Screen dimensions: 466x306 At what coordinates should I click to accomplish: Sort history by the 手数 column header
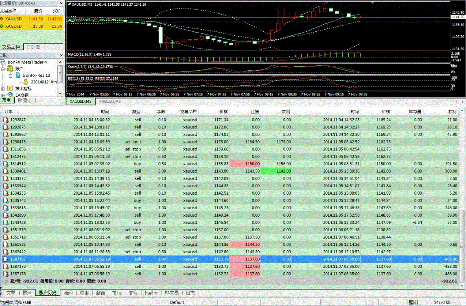(x=155, y=112)
